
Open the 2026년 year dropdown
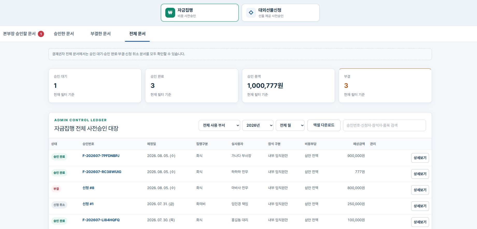pos(258,125)
